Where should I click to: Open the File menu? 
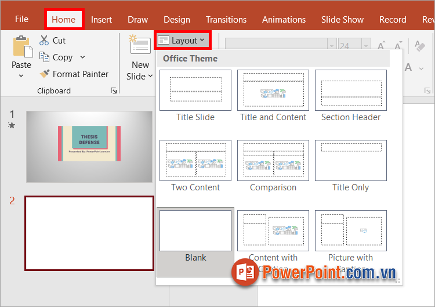coord(21,19)
